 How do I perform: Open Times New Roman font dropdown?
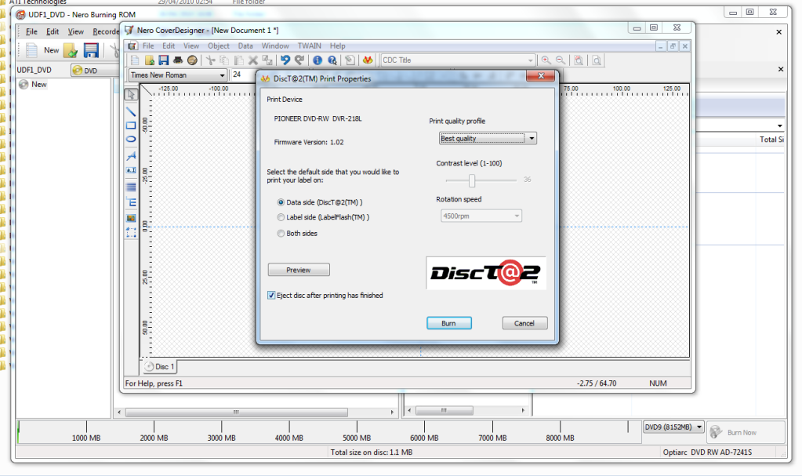(177, 74)
